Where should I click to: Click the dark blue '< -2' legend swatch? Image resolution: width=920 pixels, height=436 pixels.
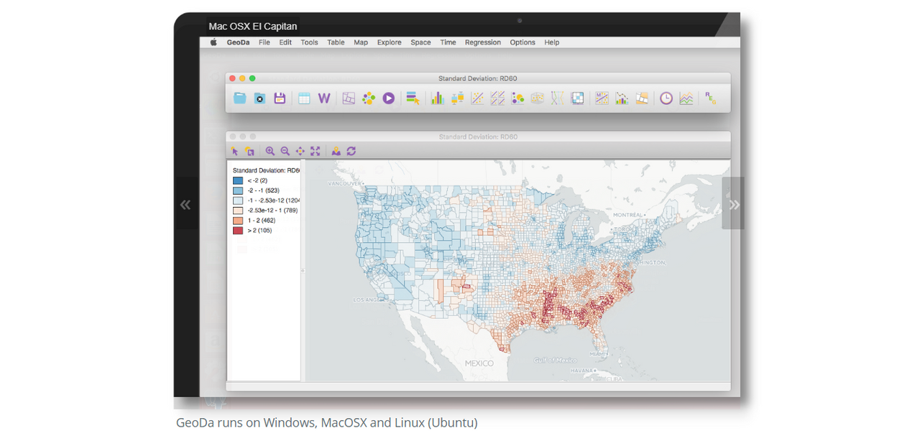238,180
